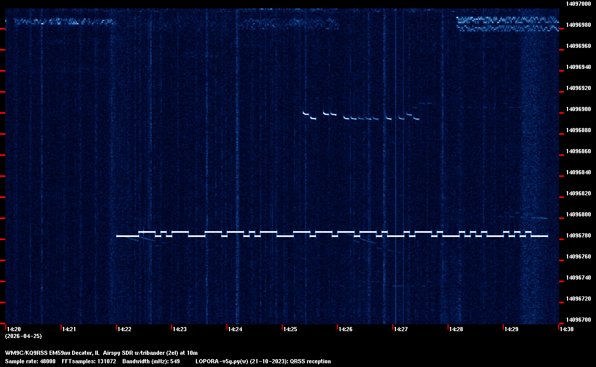The width and height of the screenshot is (596, 367).
Task: Select the 14096780 frequency label
Action: coord(578,235)
